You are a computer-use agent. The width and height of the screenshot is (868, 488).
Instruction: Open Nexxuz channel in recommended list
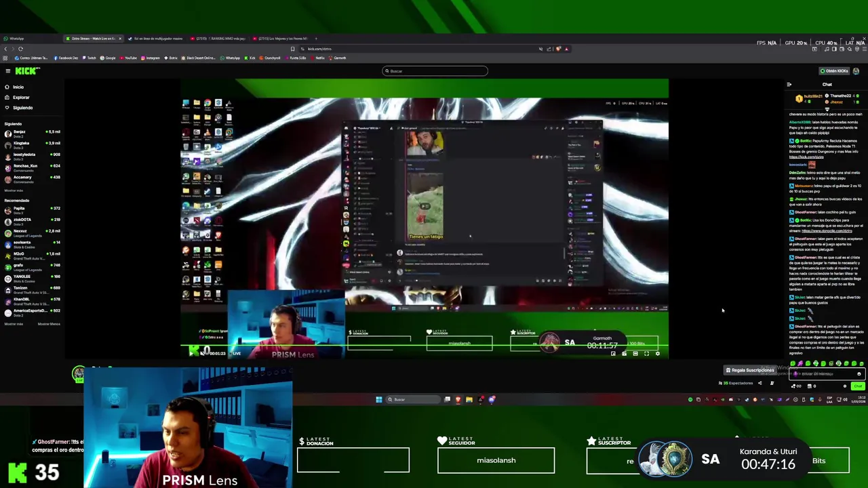(33, 232)
